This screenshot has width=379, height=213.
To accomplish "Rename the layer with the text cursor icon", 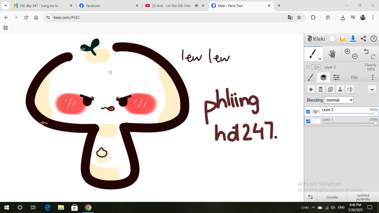I will tap(350, 89).
